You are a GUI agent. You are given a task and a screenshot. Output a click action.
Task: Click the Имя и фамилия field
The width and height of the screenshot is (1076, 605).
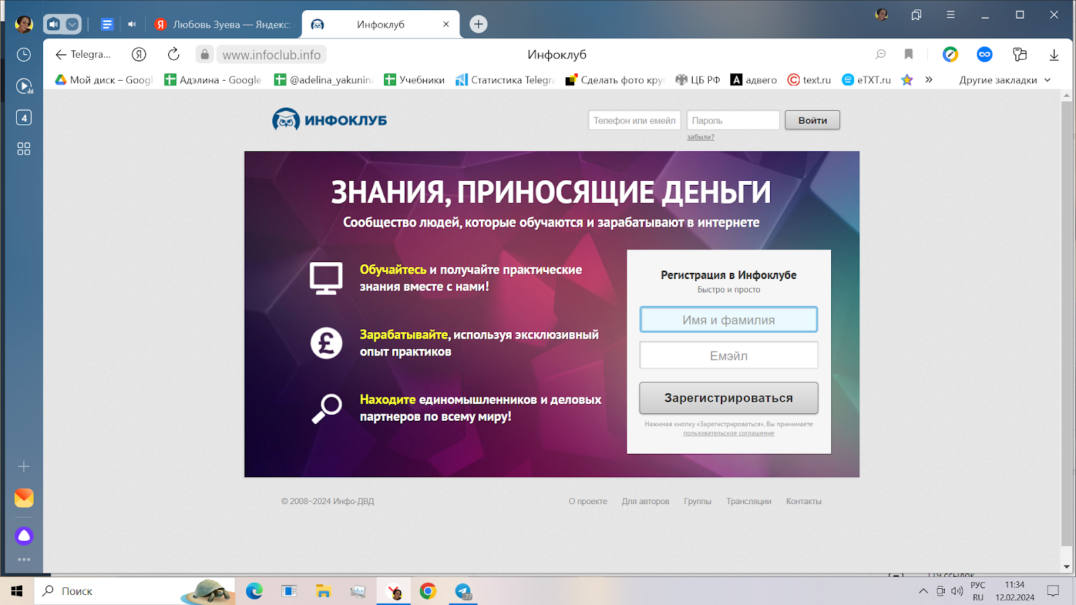pyautogui.click(x=728, y=319)
